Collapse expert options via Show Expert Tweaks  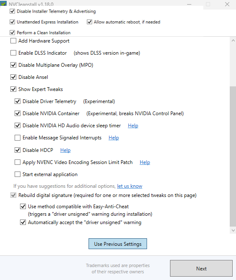pyautogui.click(x=13, y=89)
